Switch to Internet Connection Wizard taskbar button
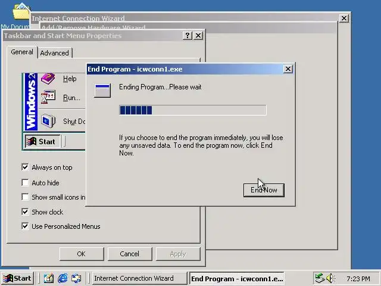The image size is (381, 286). pos(139,278)
